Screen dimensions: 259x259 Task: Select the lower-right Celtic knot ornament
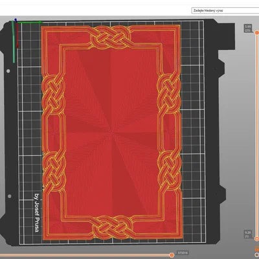tap(170, 170)
